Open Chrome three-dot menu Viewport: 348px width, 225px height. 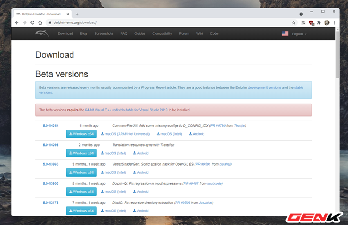334,22
